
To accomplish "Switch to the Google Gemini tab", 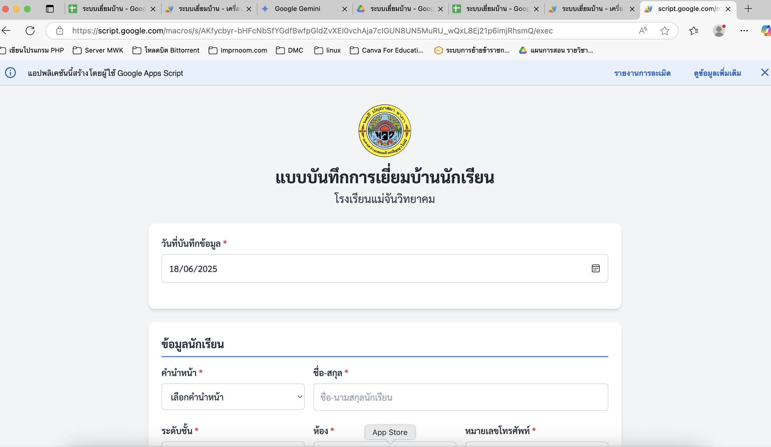I will pyautogui.click(x=305, y=9).
